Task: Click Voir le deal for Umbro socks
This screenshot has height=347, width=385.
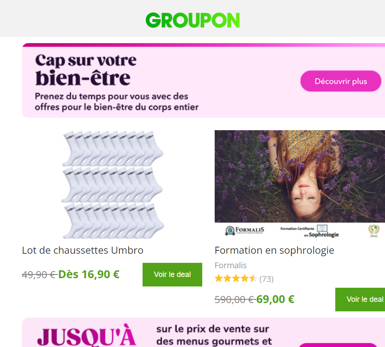Action: click(x=172, y=274)
